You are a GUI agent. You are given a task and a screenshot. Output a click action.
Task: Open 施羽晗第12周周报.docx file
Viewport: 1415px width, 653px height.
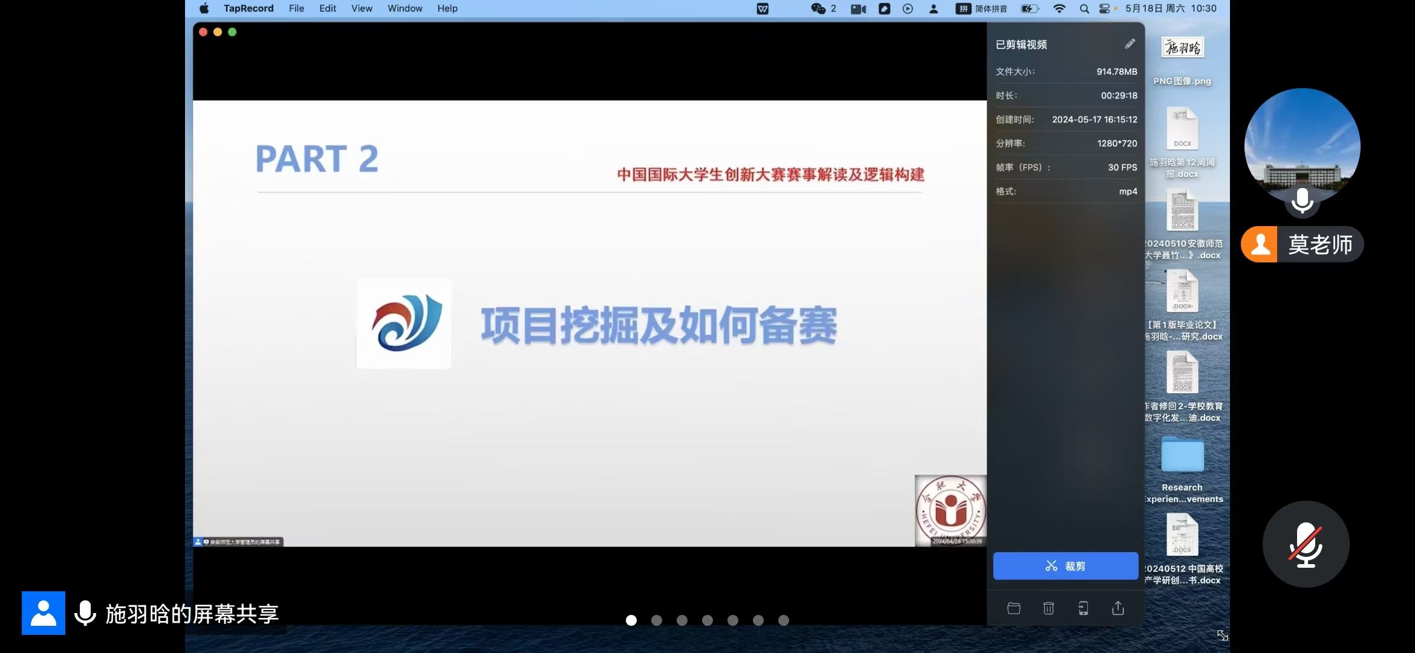click(x=1182, y=129)
